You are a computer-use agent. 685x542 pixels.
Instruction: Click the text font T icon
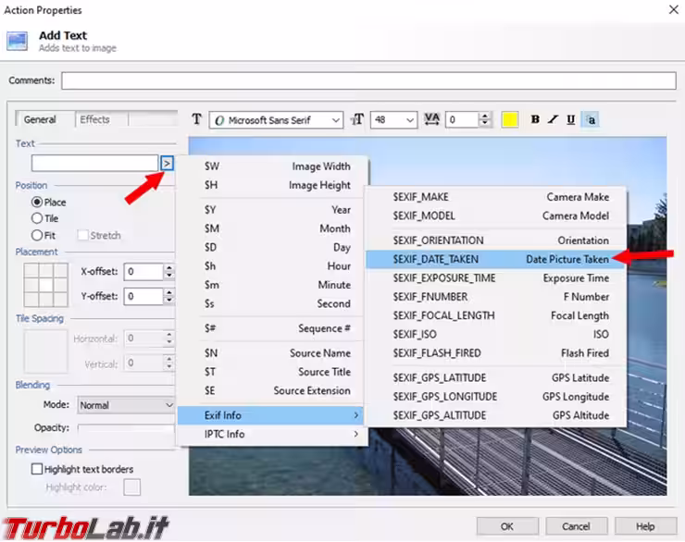(x=196, y=119)
